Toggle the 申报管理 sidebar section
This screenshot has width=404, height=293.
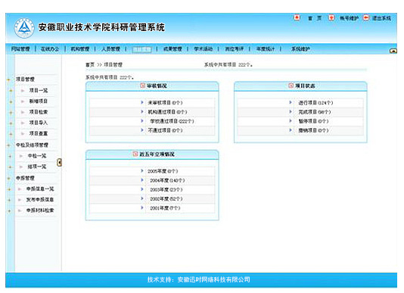point(25,178)
